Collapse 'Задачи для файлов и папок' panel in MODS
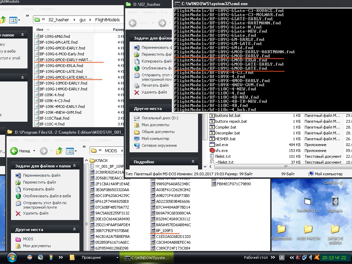 click(75, 166)
